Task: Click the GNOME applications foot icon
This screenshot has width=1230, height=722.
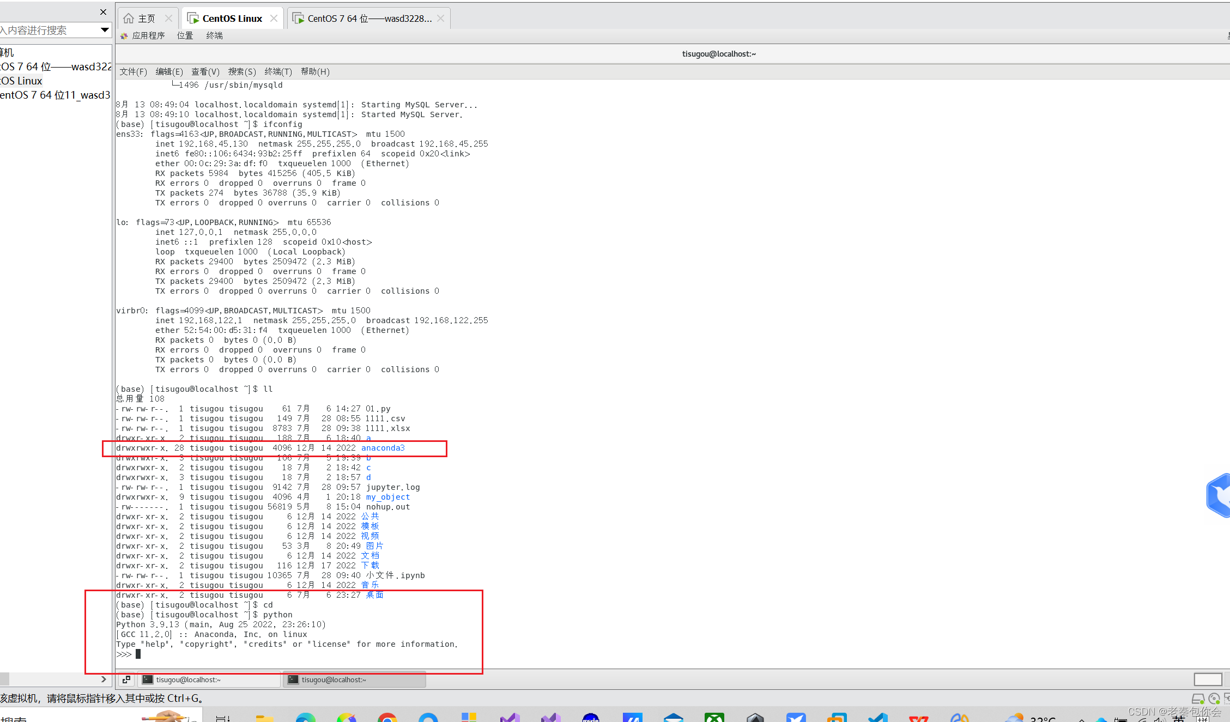Action: pyautogui.click(x=124, y=36)
